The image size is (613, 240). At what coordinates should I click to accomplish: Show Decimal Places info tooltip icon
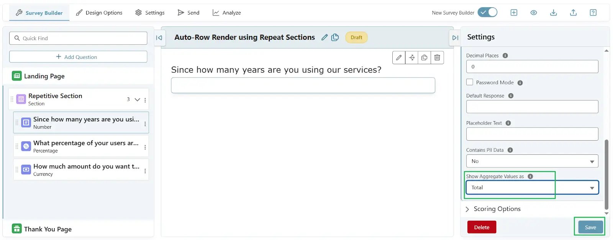point(505,55)
